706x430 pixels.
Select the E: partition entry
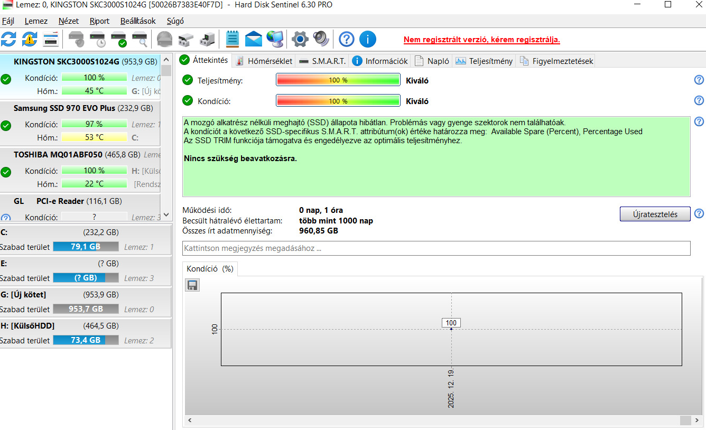pyautogui.click(x=86, y=270)
